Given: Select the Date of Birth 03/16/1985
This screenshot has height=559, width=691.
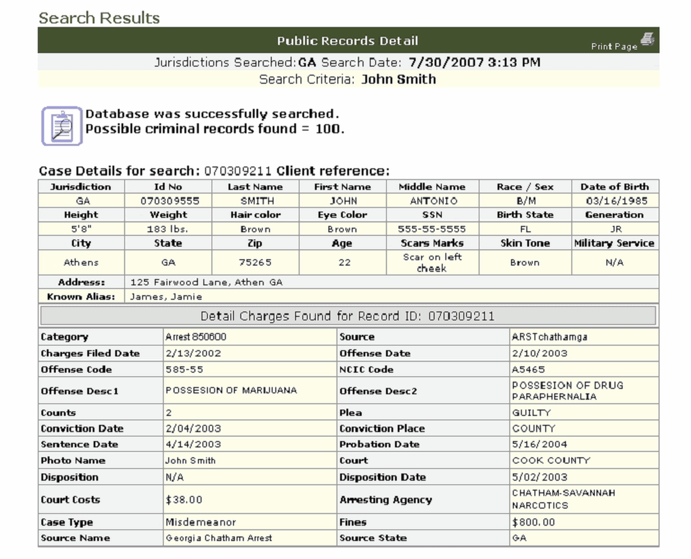Looking at the screenshot, I should (615, 201).
